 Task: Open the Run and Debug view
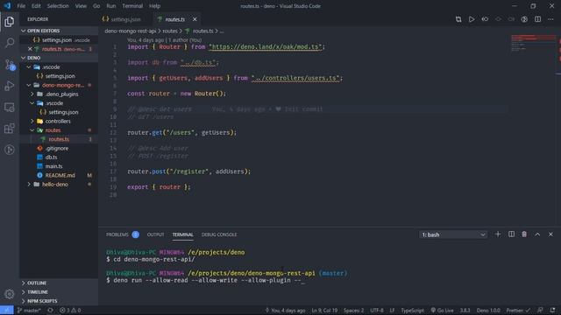pyautogui.click(x=10, y=86)
